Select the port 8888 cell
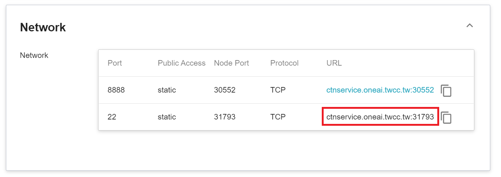 116,90
